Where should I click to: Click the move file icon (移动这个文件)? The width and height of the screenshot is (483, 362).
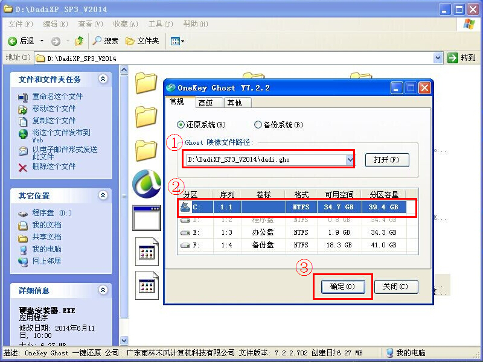23,109
